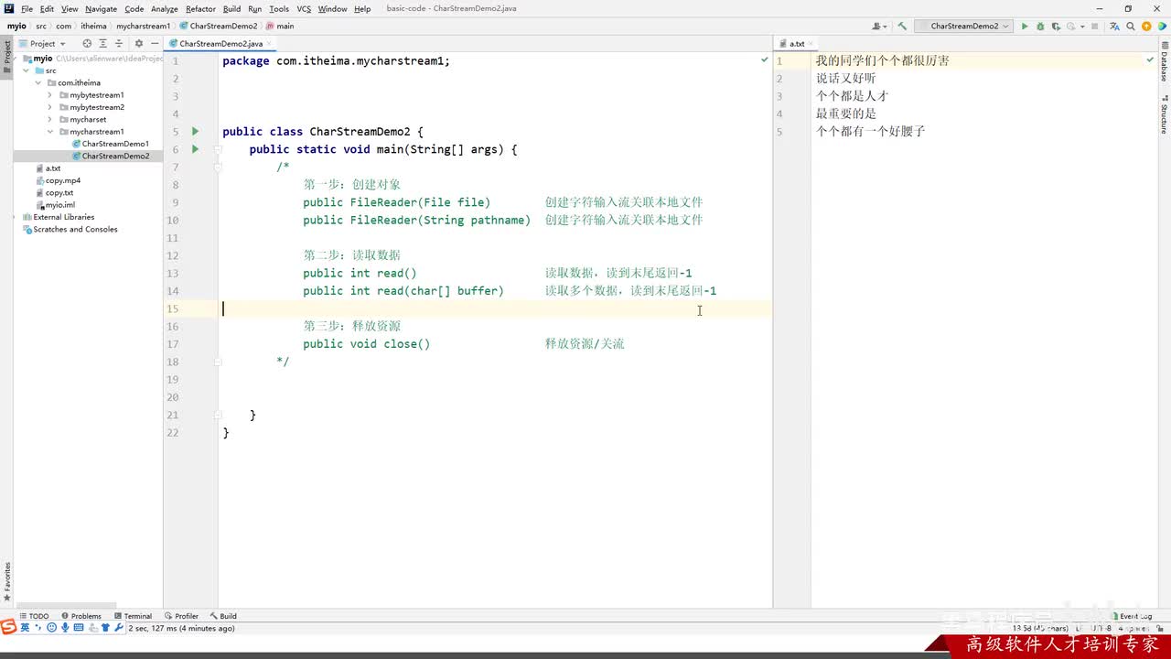Screen dimensions: 1171x659
Task: Toggle the fold marker at the comment start
Action: [x=218, y=167]
